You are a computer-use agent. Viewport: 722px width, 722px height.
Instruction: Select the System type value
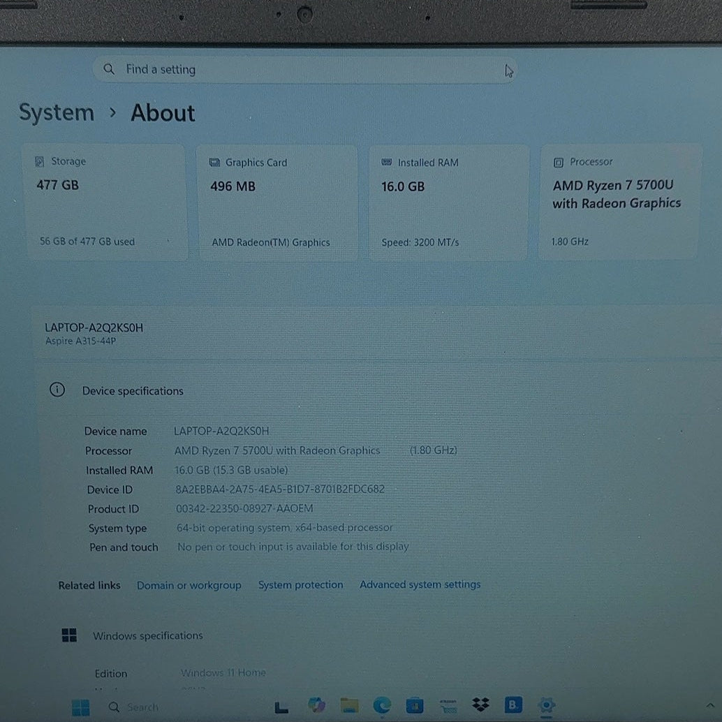[x=285, y=528]
